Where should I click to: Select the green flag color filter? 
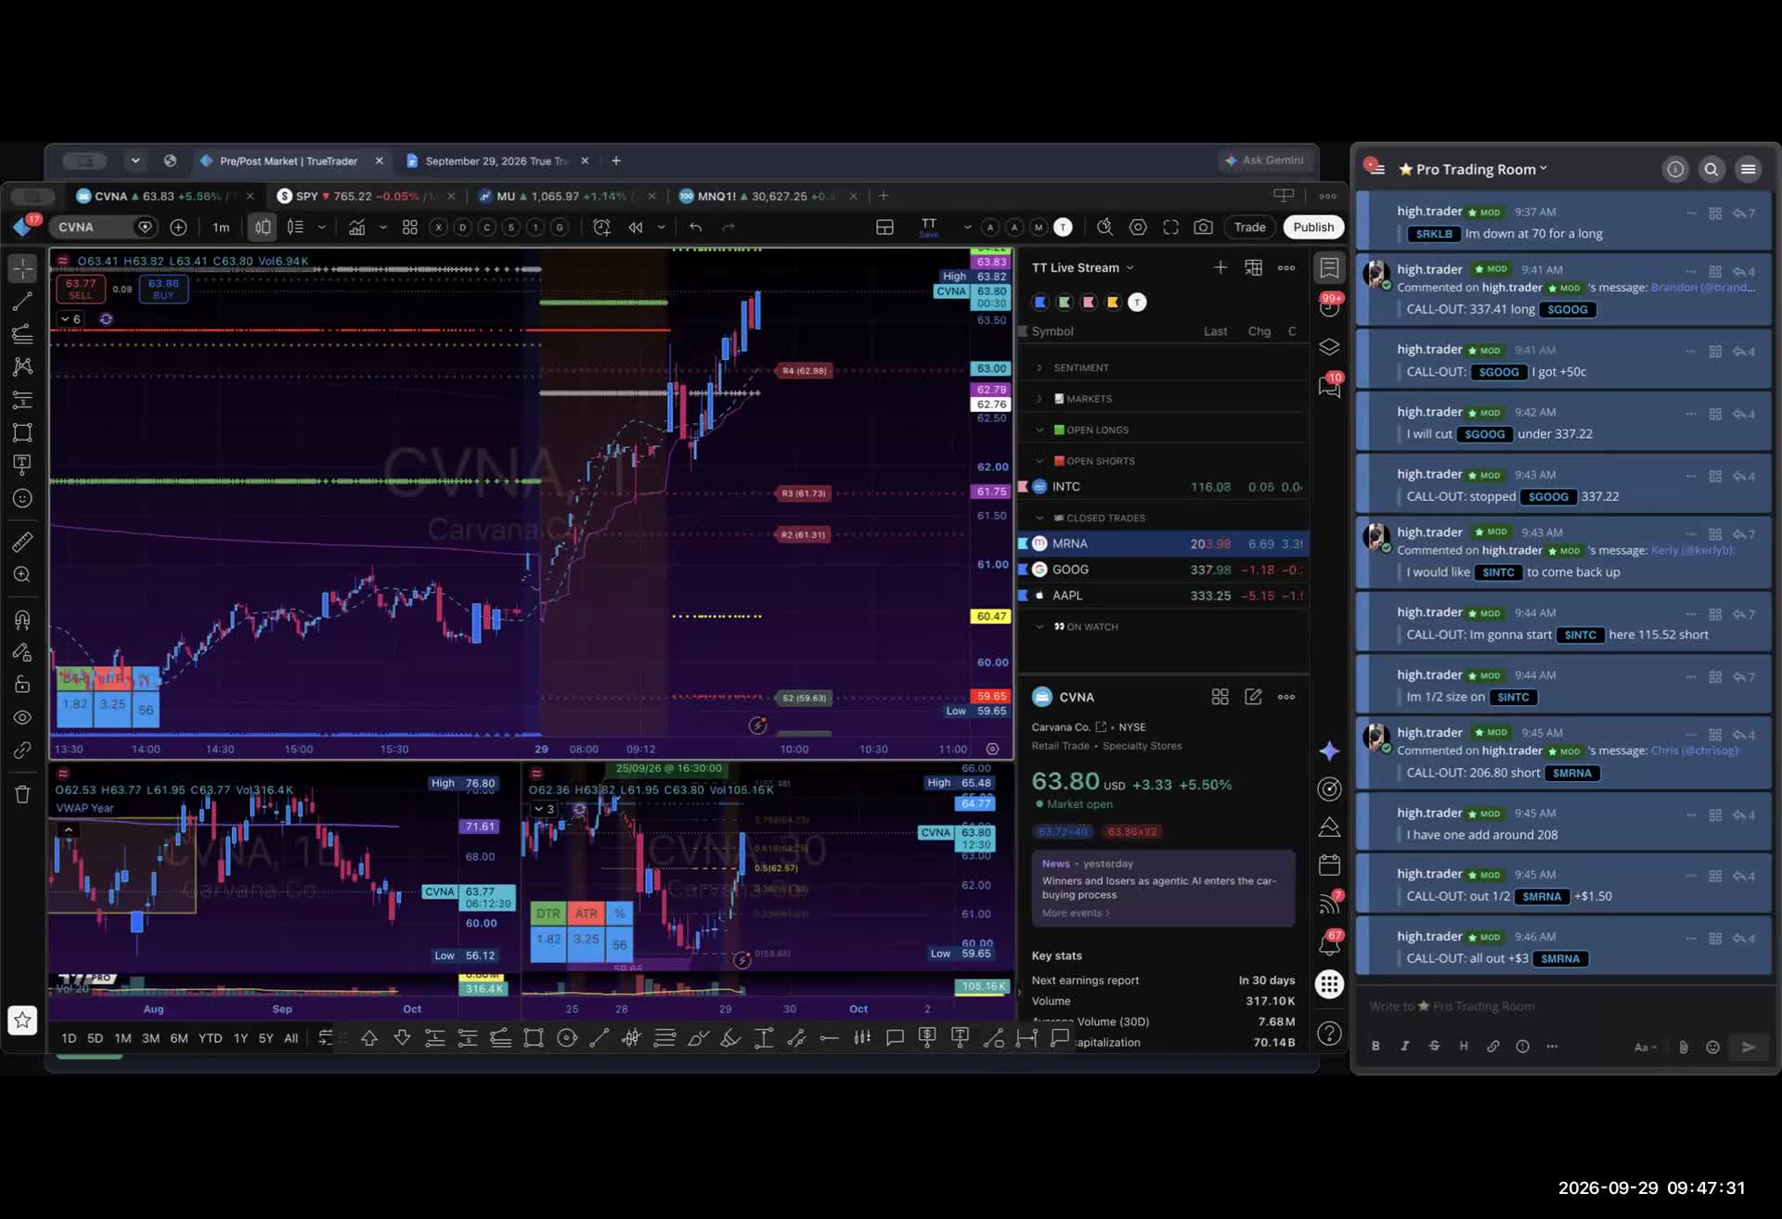coord(1065,302)
